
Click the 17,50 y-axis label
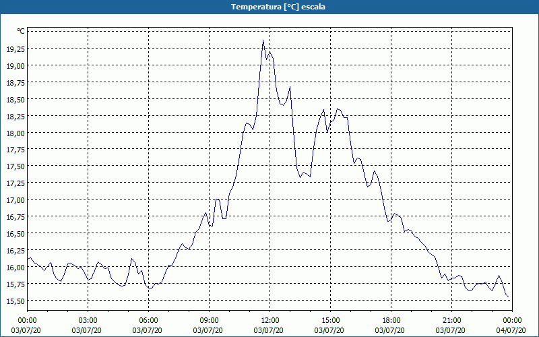click(15, 166)
